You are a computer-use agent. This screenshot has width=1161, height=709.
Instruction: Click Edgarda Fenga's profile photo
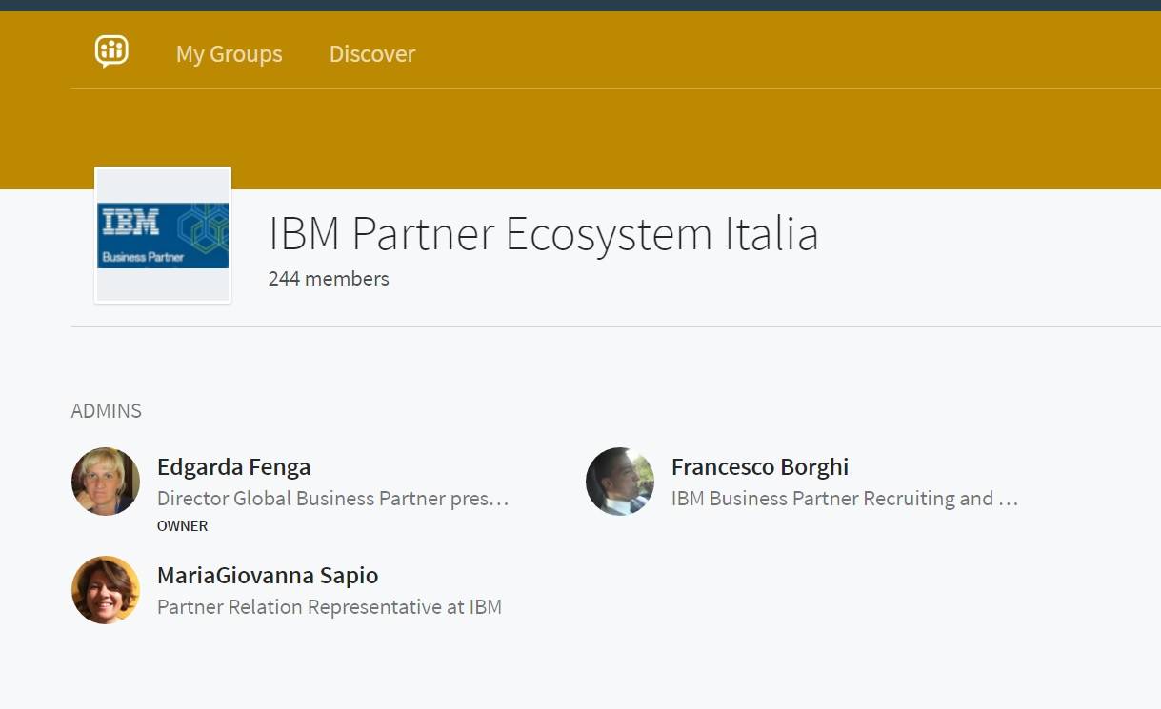(x=106, y=482)
